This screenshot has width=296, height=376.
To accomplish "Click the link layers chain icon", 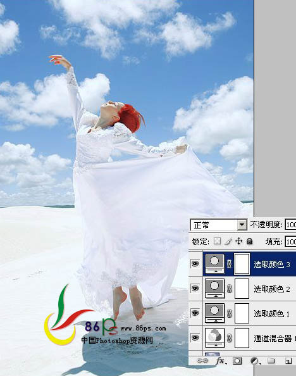I will [202, 360].
